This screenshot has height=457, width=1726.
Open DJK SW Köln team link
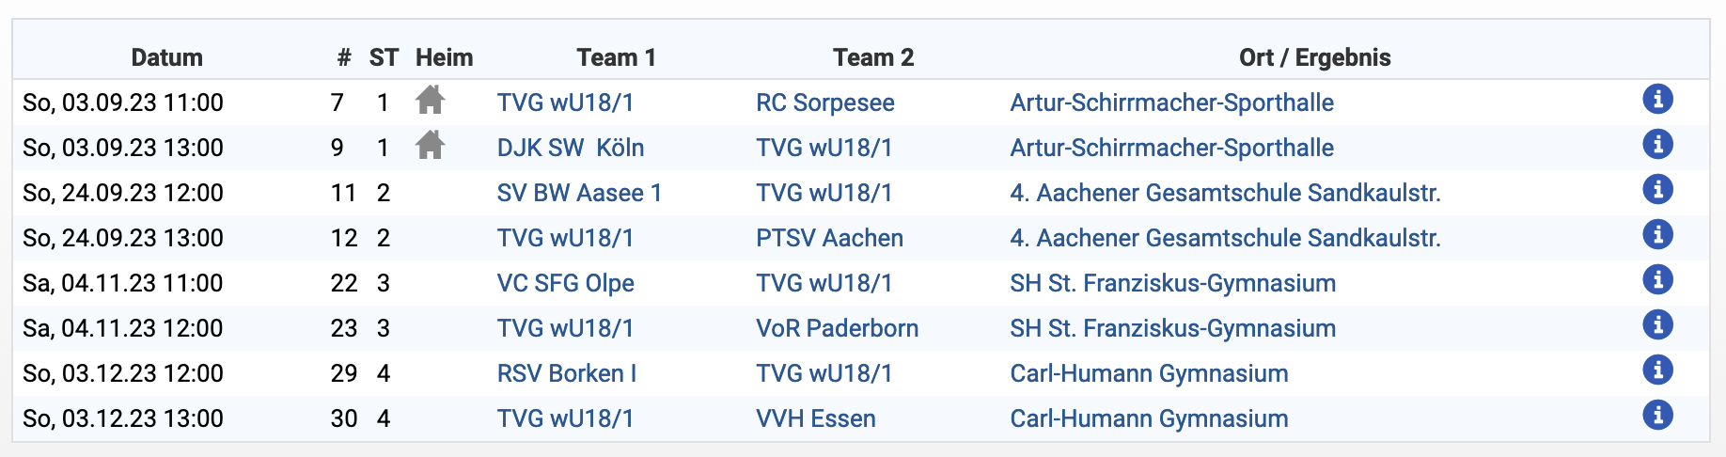pos(571,148)
